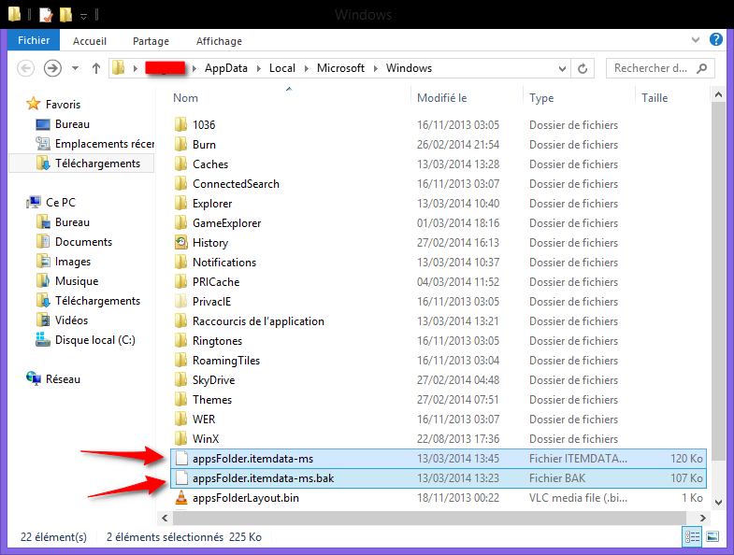
Task: Go forward with the right arrow button
Action: click(x=52, y=68)
